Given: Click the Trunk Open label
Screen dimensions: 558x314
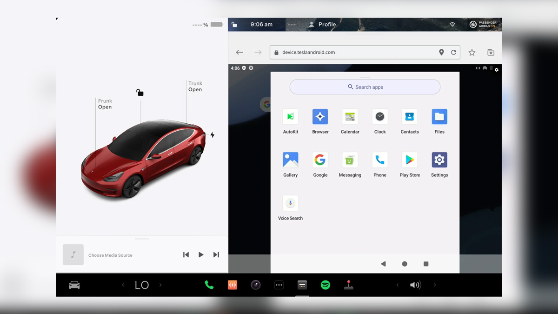Looking at the screenshot, I should [x=195, y=87].
